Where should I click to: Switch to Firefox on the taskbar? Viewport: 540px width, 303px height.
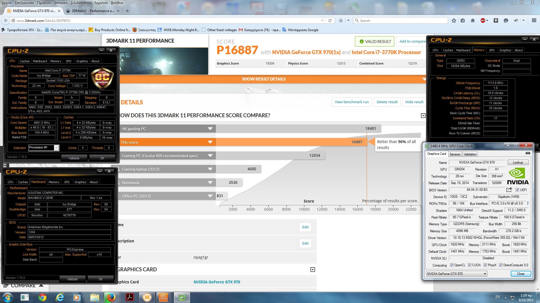click(x=112, y=297)
